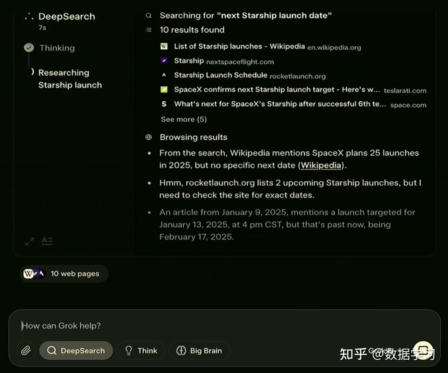
Task: Click the globe icon next to Browsing results
Action: pos(148,137)
